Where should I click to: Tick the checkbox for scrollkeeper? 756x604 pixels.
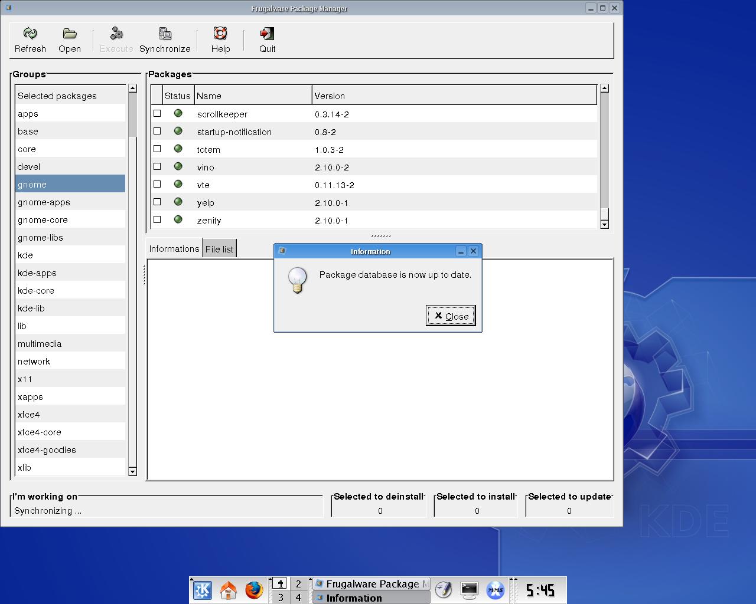157,113
